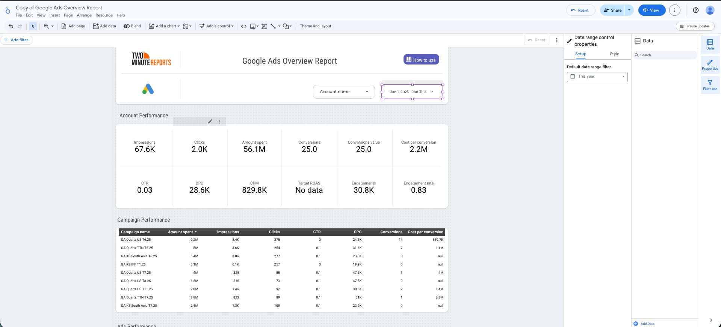Insert a text box with the text icon
The image size is (721, 327).
tap(264, 26)
